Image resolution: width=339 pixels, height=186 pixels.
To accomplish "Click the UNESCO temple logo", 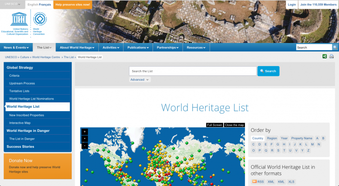I will 19,19.
